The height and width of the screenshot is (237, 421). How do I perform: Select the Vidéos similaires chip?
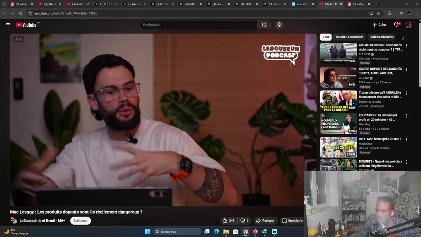coord(382,37)
